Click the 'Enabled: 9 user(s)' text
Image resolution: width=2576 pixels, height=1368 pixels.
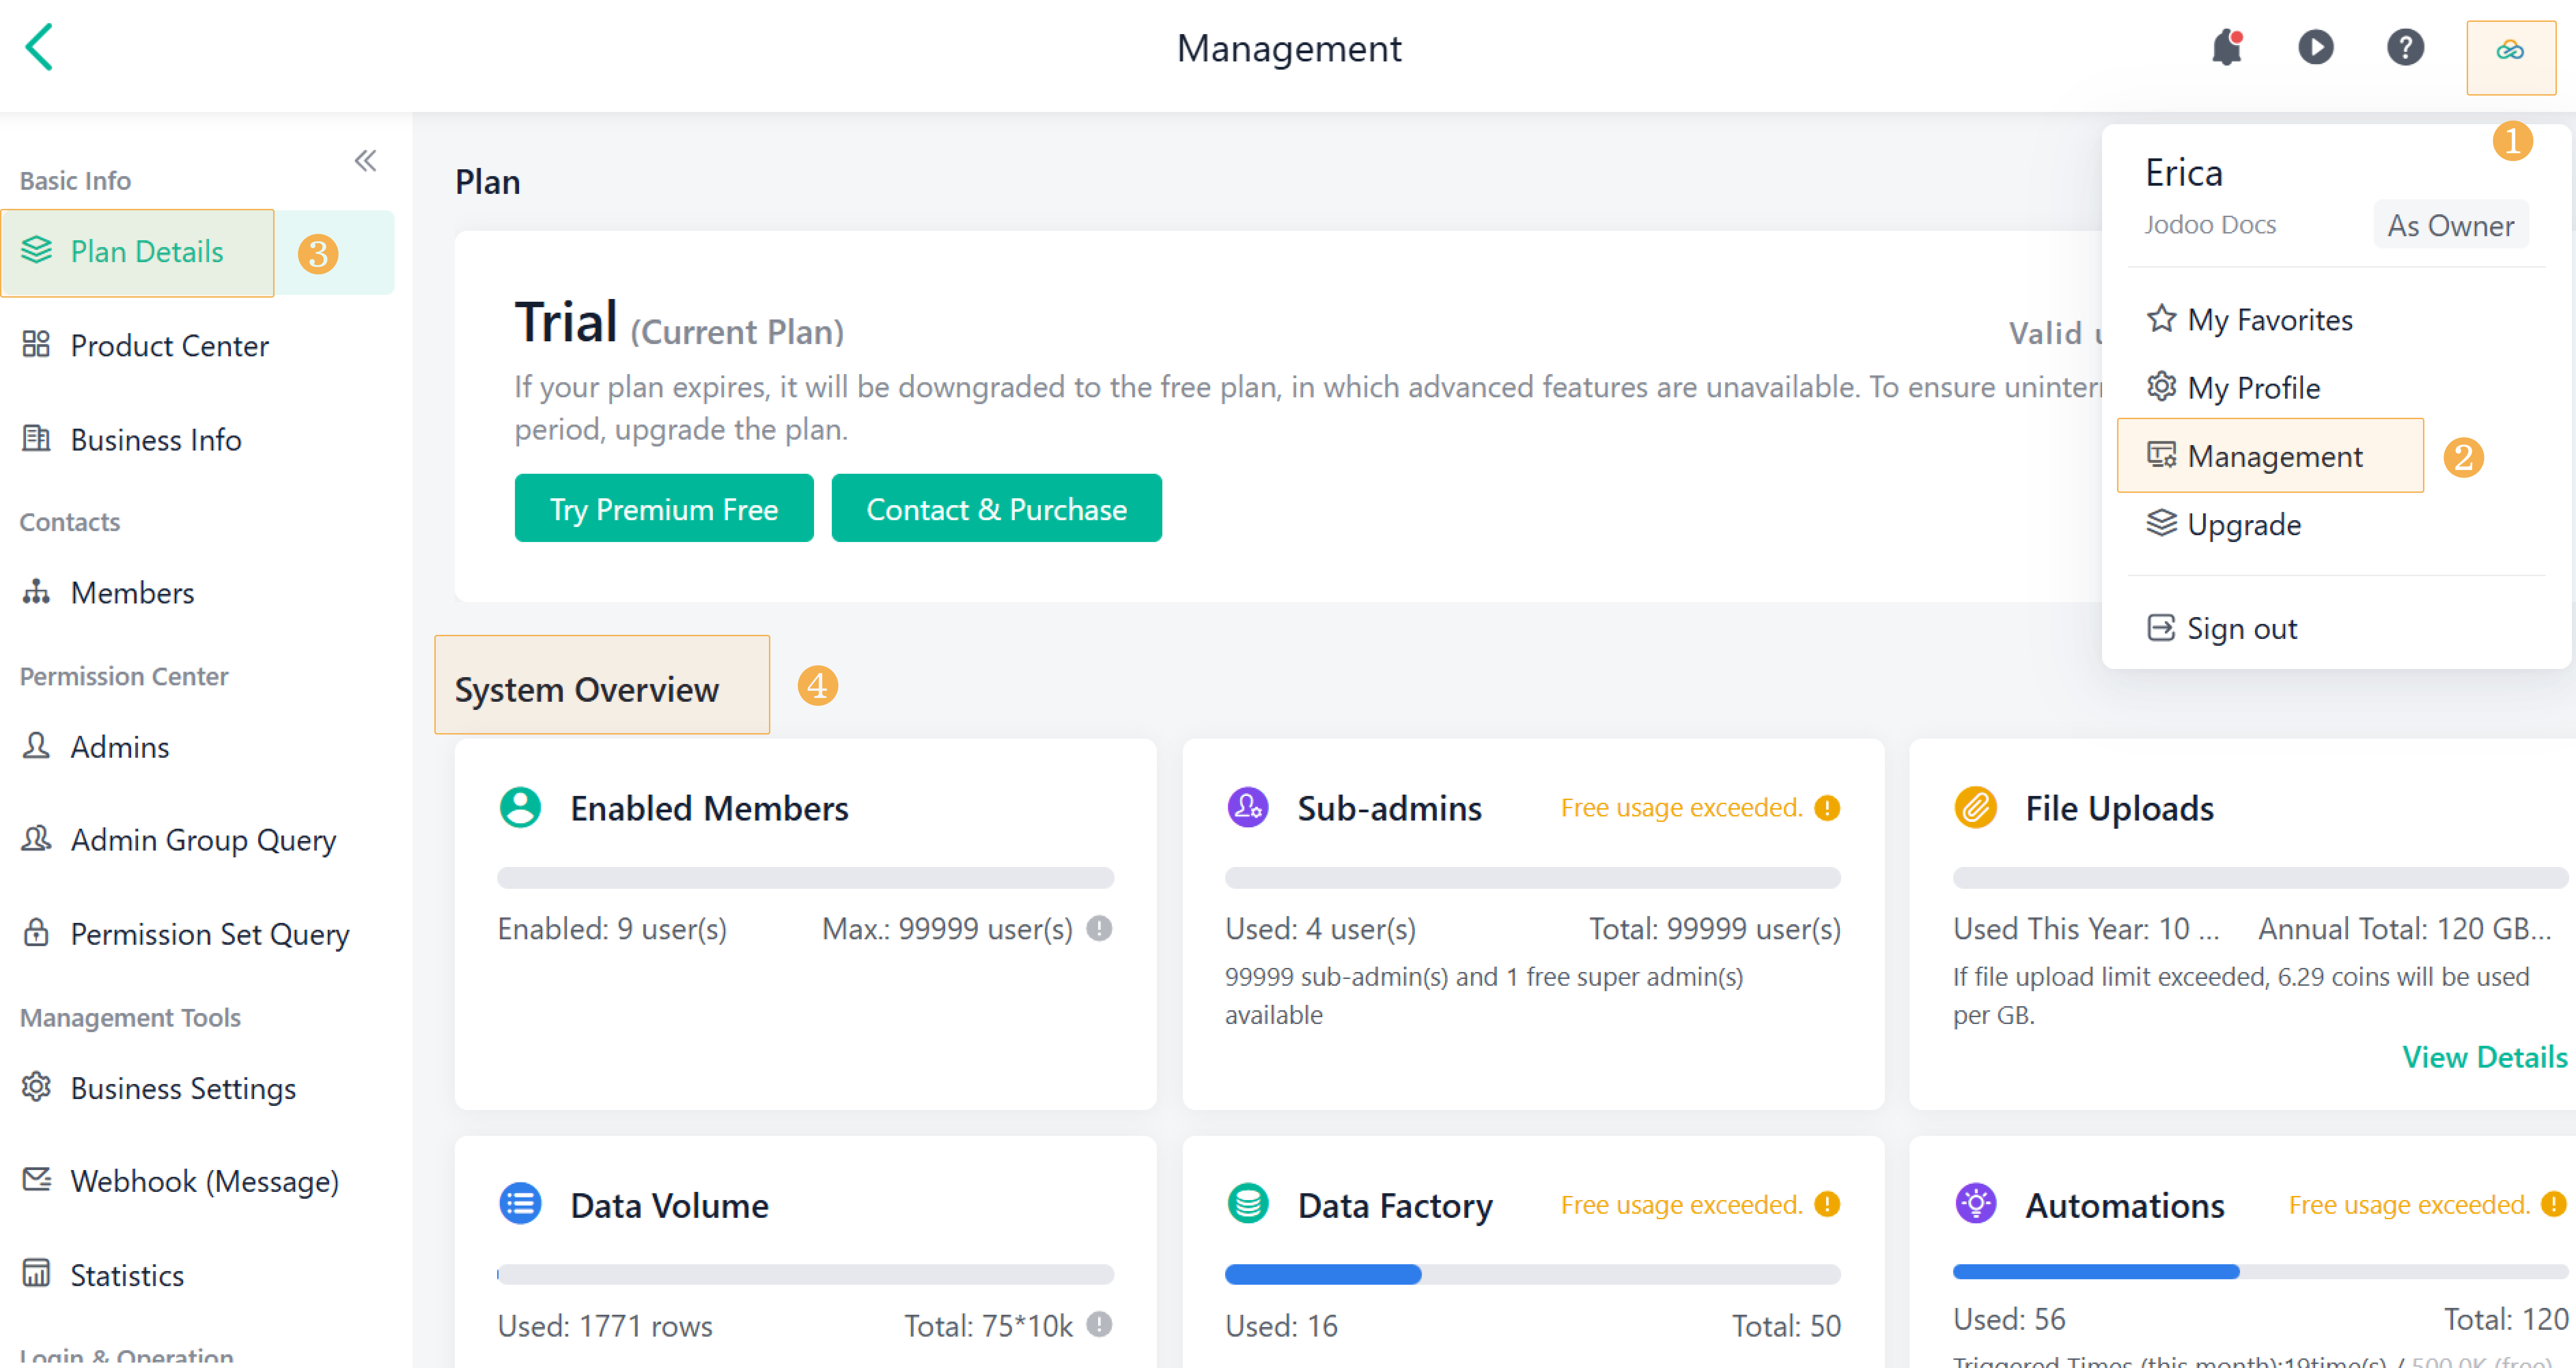point(612,929)
